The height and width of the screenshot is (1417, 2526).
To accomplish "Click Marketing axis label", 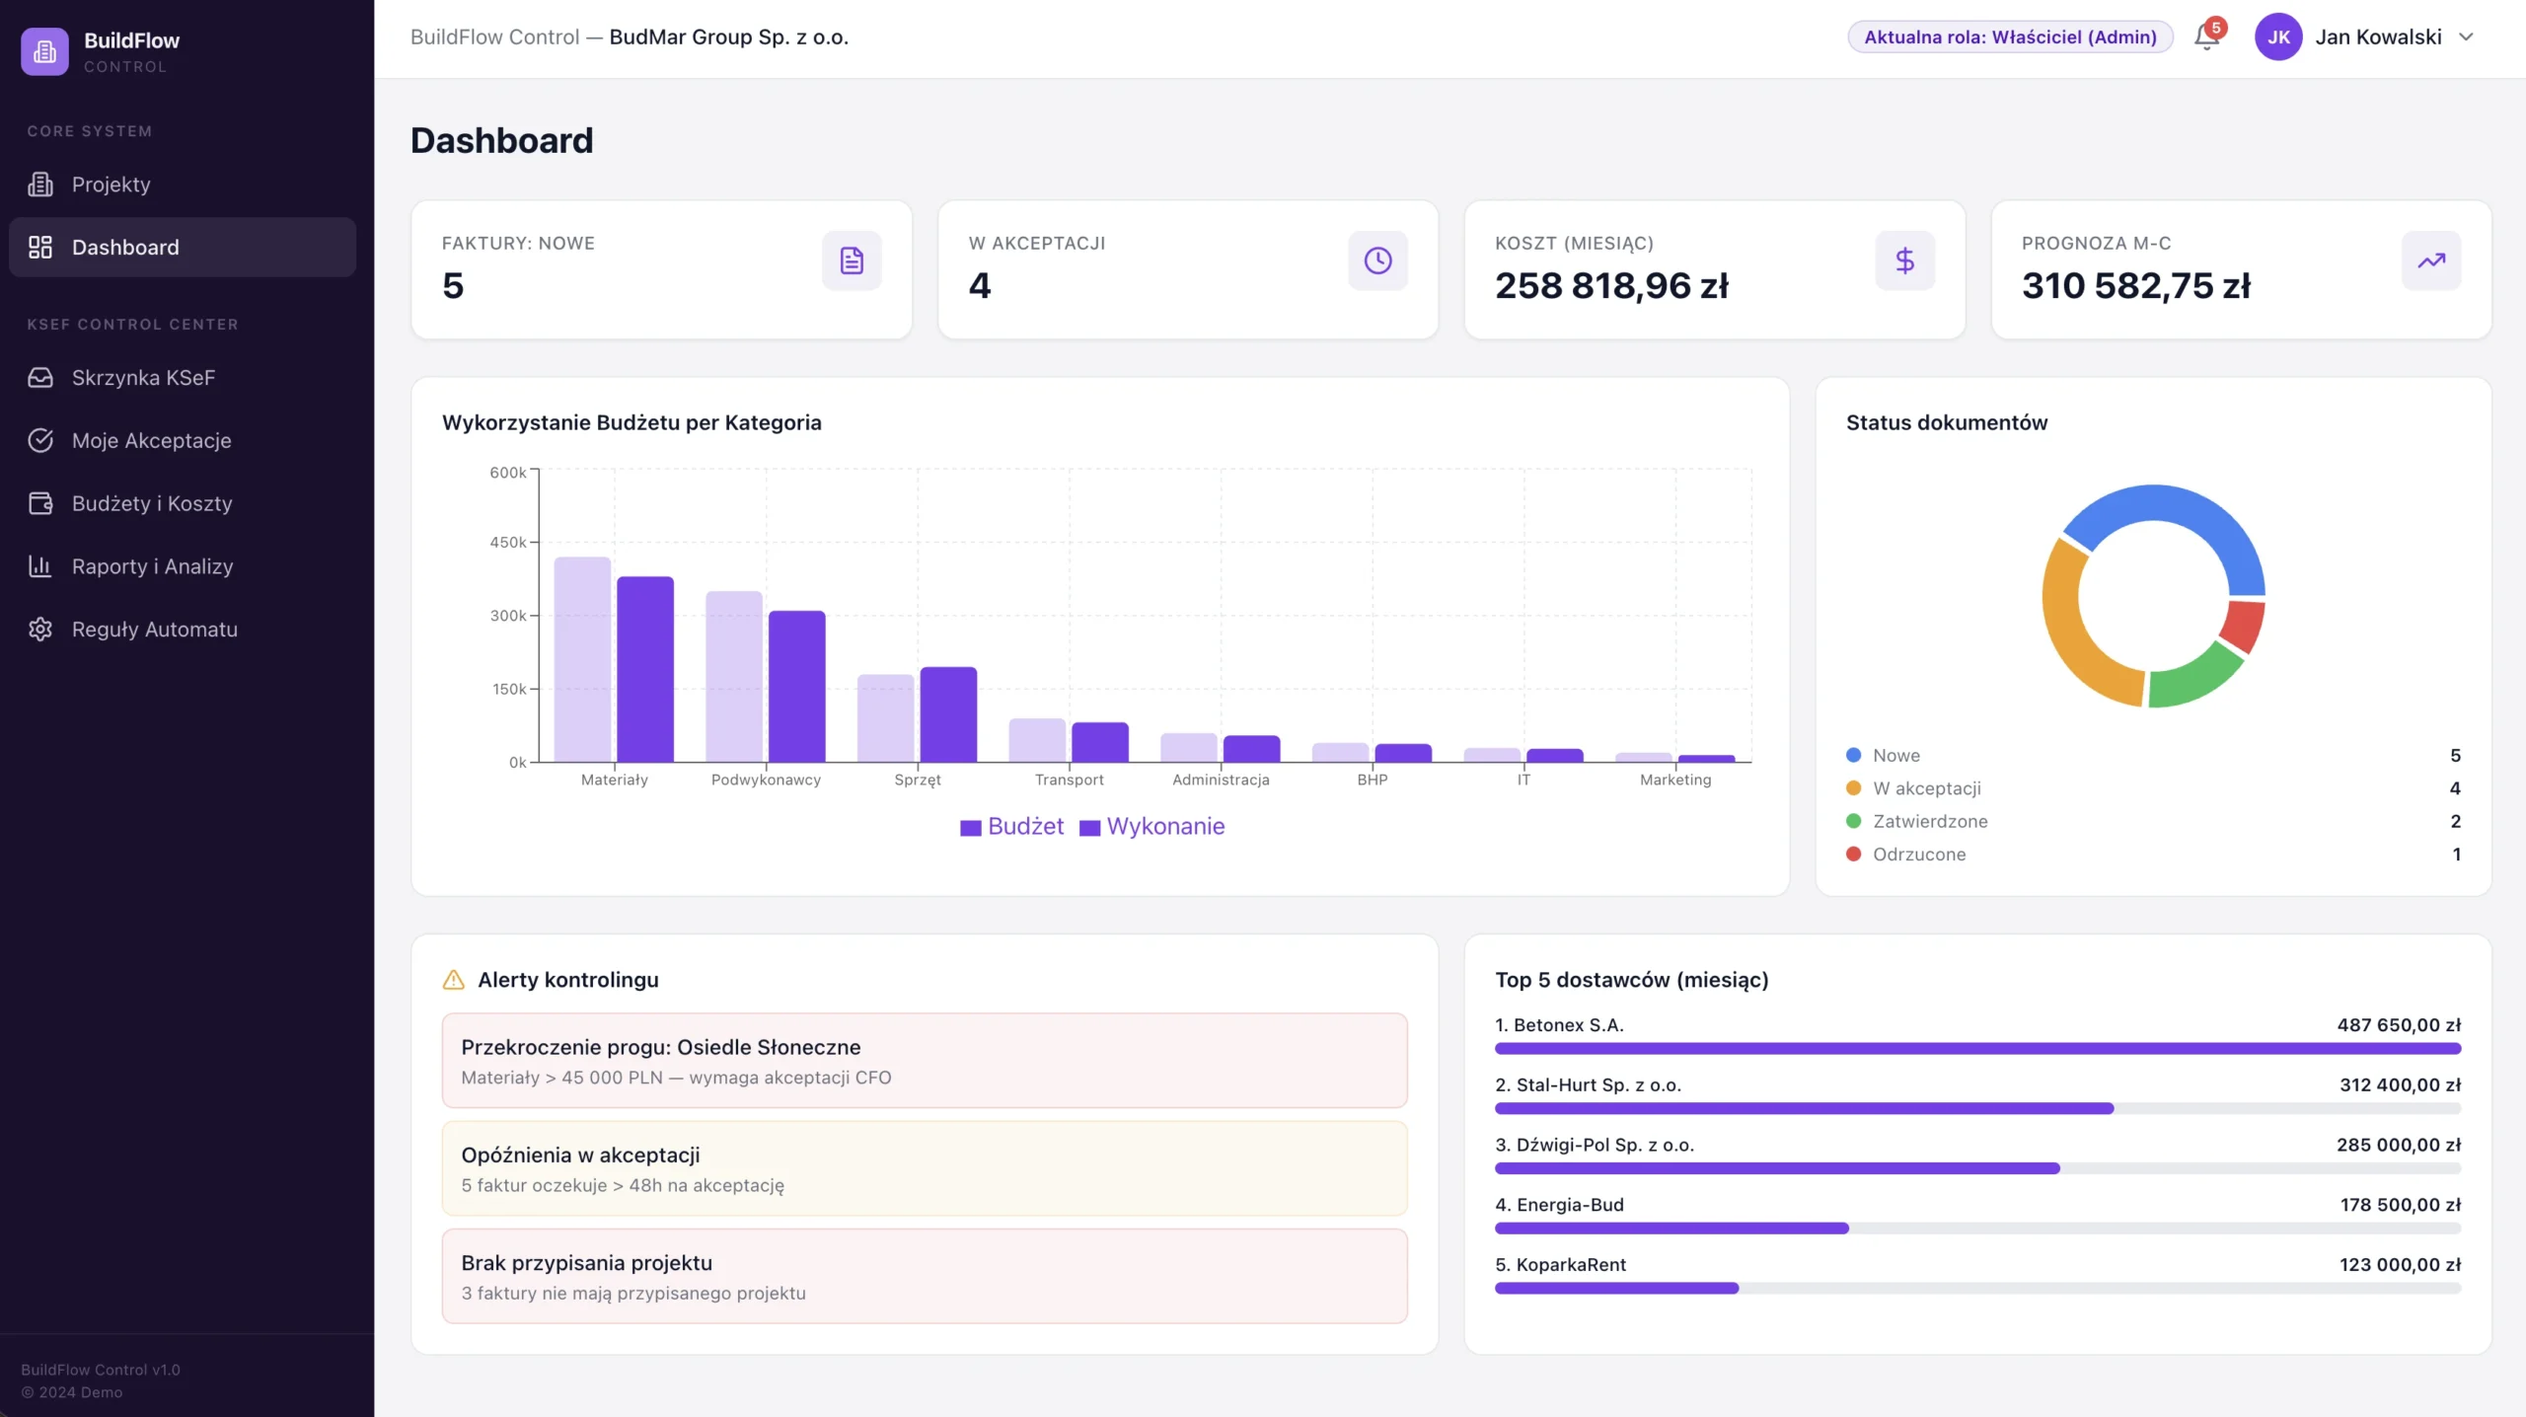I will [x=1675, y=780].
